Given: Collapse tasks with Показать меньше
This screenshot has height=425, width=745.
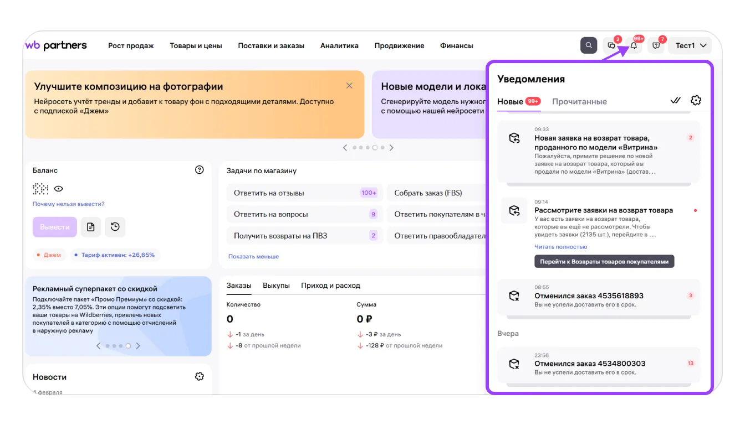Looking at the screenshot, I should point(253,256).
